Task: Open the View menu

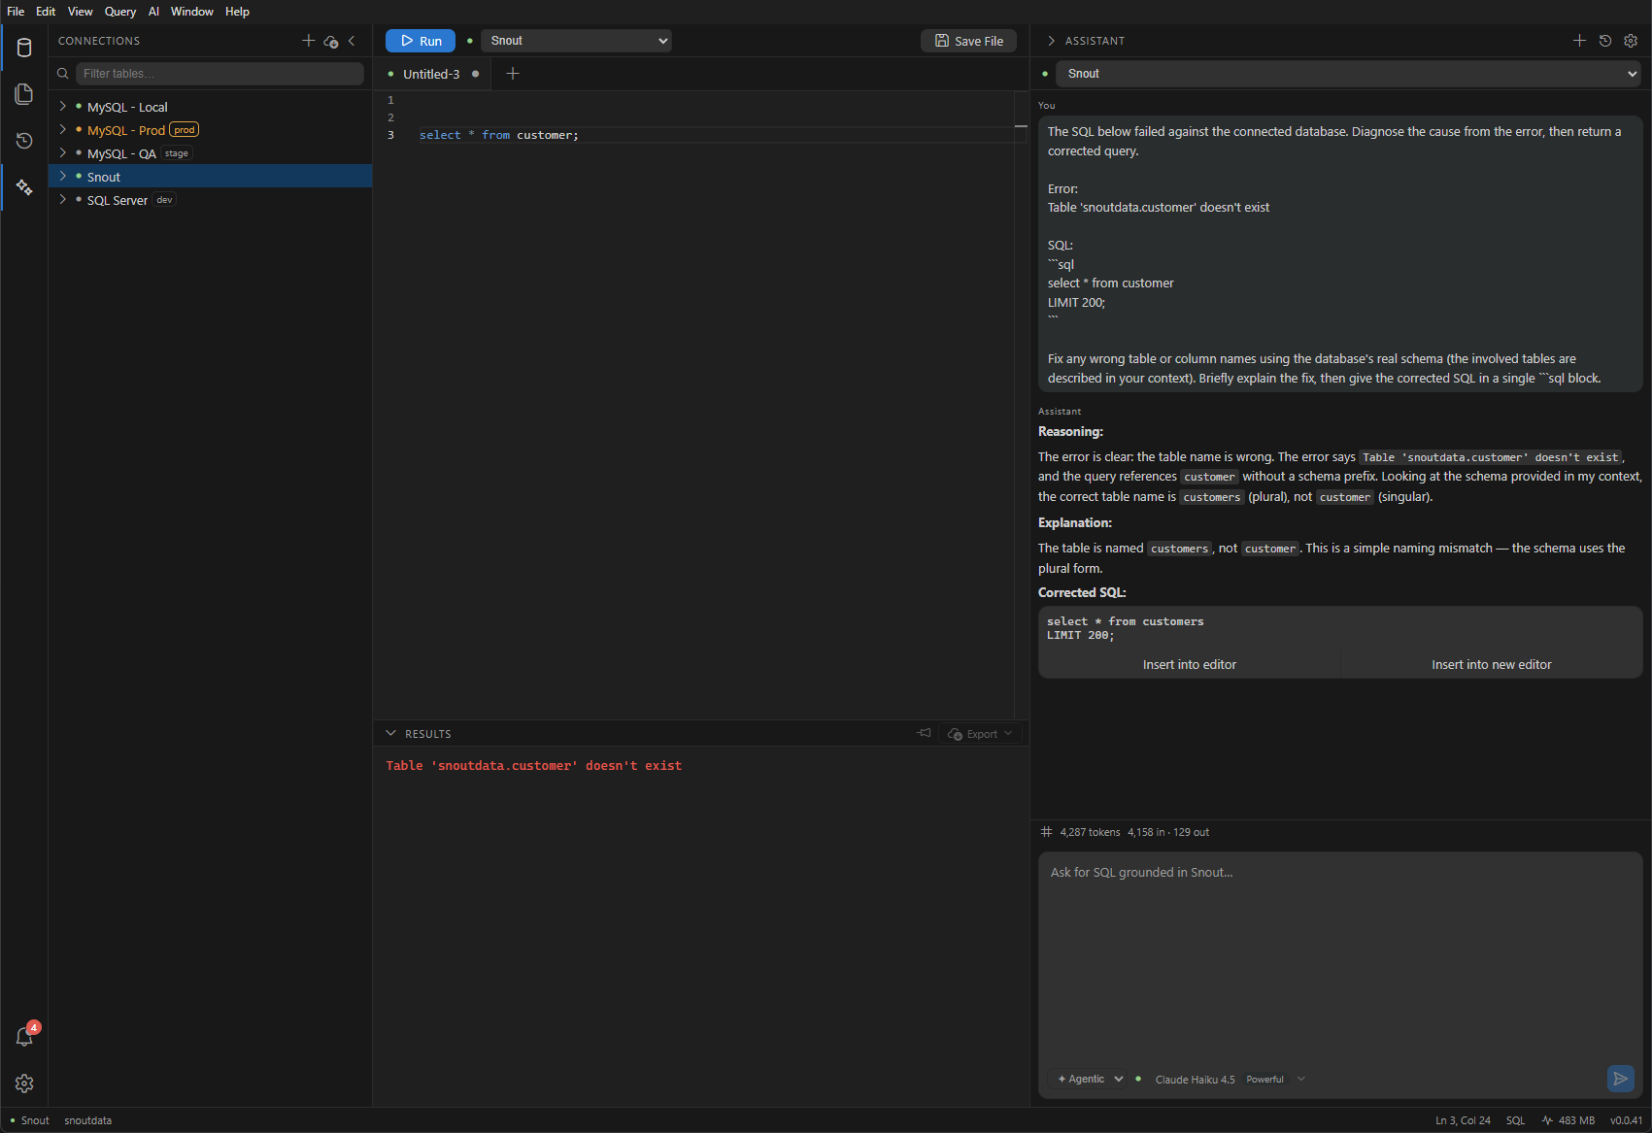Action: pyautogui.click(x=81, y=12)
